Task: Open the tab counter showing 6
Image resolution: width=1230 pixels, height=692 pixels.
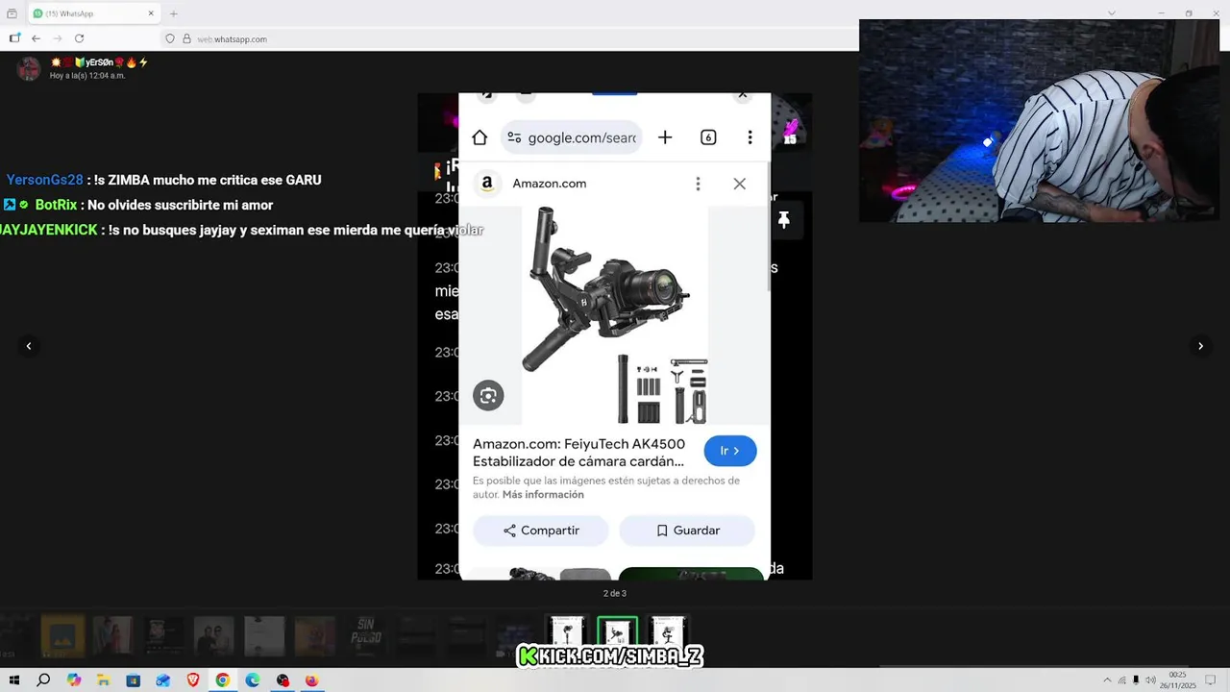Action: [x=708, y=137]
